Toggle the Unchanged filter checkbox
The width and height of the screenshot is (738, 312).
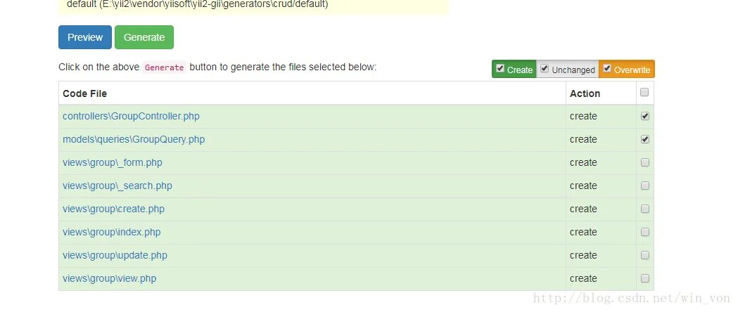click(545, 68)
